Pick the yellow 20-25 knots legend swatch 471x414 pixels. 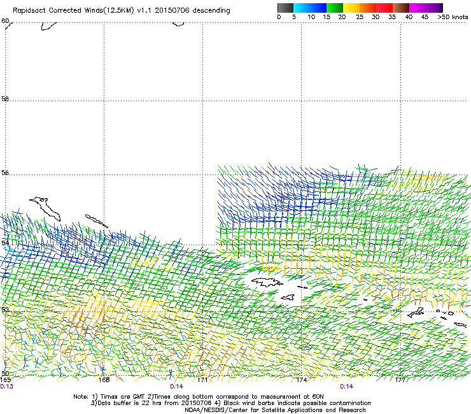click(351, 8)
